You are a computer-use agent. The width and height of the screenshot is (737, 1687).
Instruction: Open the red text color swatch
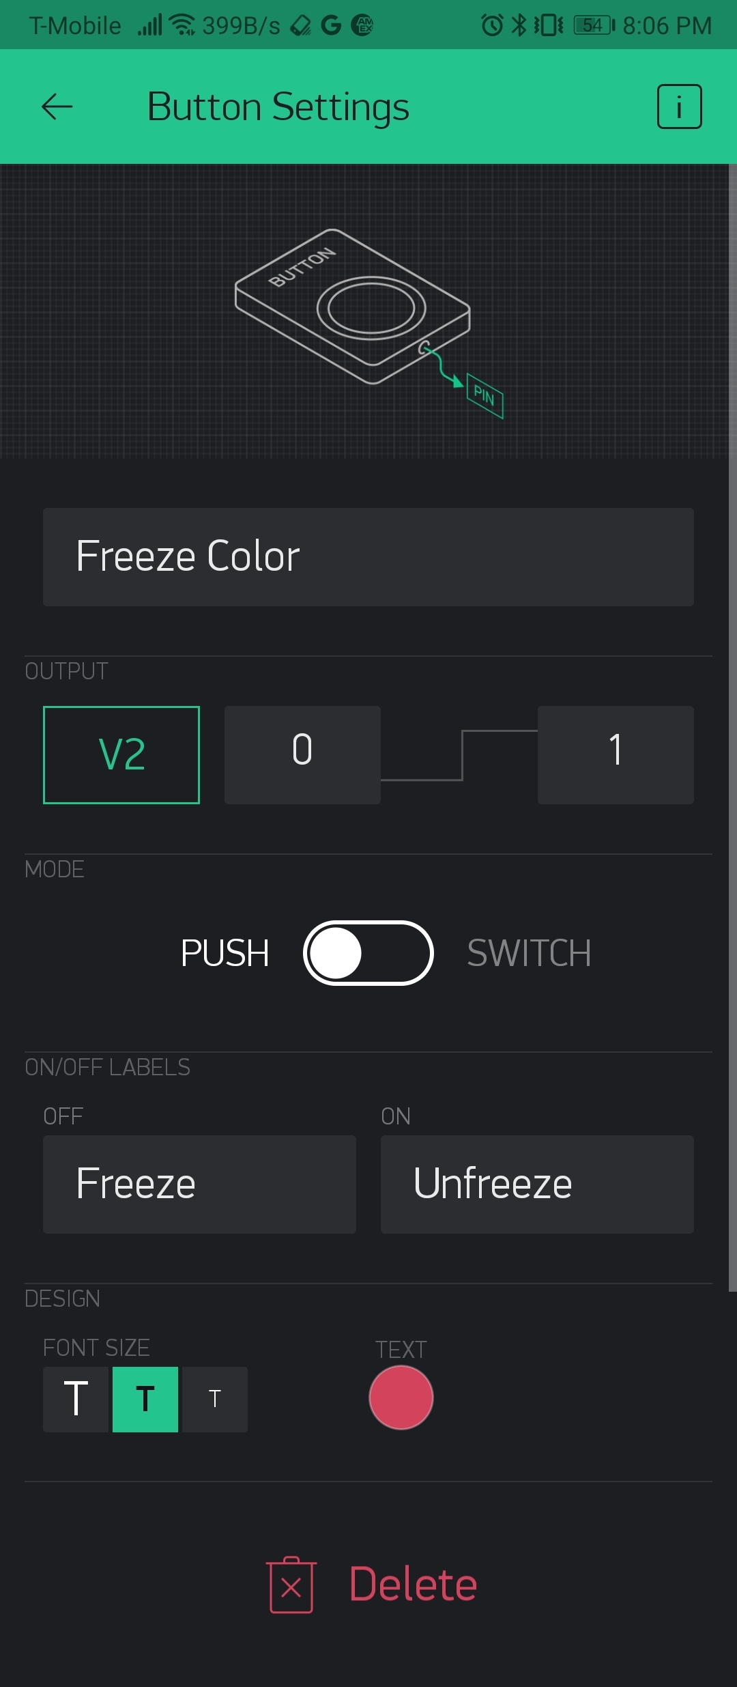tap(401, 1398)
